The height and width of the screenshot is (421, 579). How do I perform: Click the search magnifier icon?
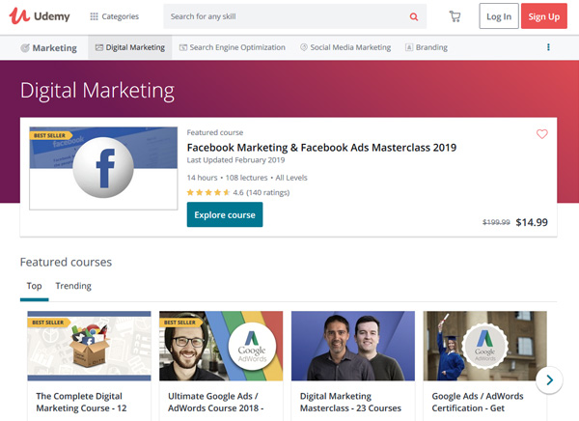[x=414, y=16]
